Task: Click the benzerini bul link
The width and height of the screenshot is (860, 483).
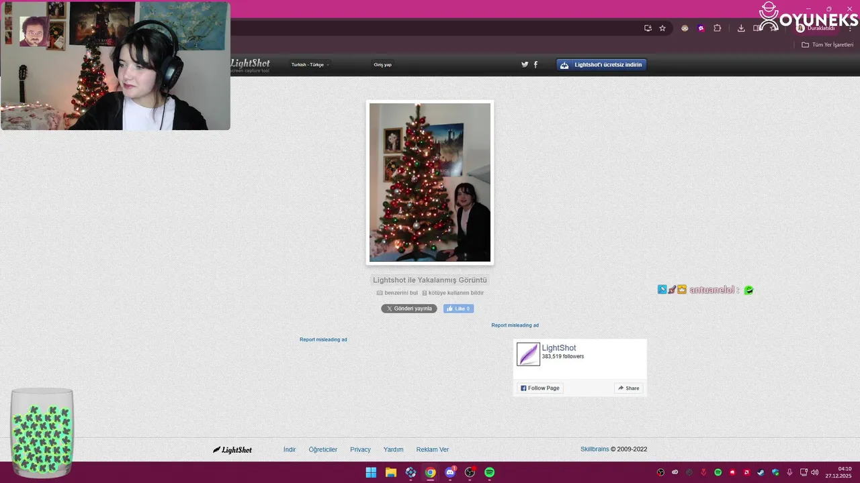Action: [x=397, y=293]
